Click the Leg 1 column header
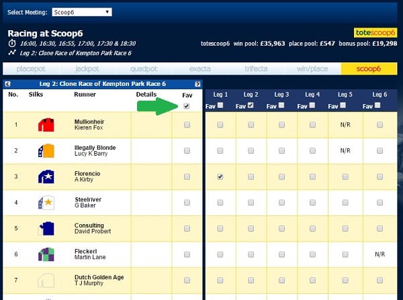The image size is (403, 300). point(220,95)
